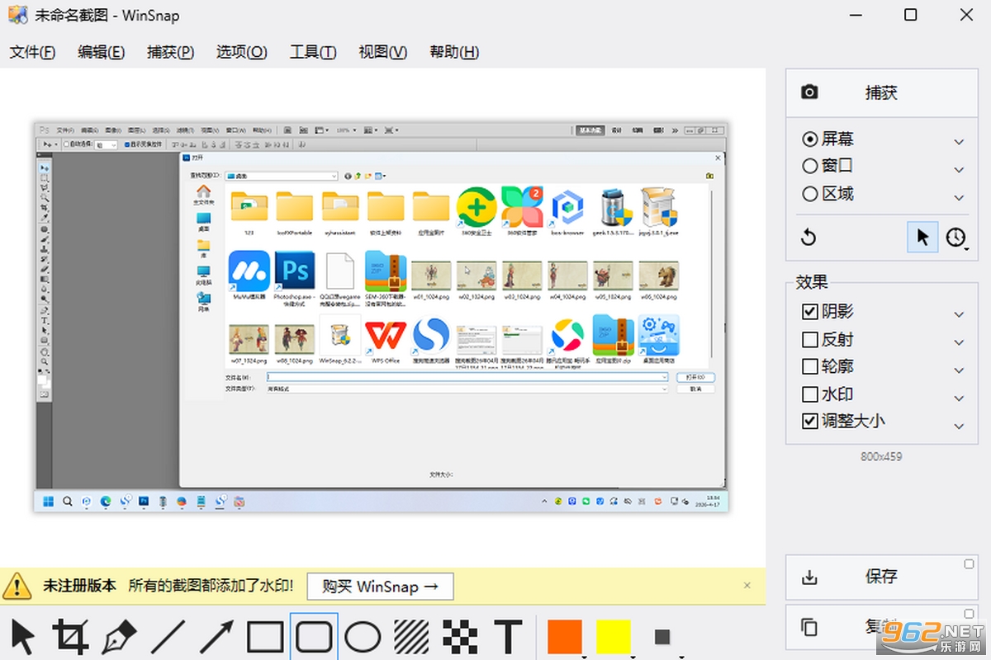Image resolution: width=991 pixels, height=660 pixels.
Task: Toggle the include mouse cursor icon
Action: click(x=922, y=238)
